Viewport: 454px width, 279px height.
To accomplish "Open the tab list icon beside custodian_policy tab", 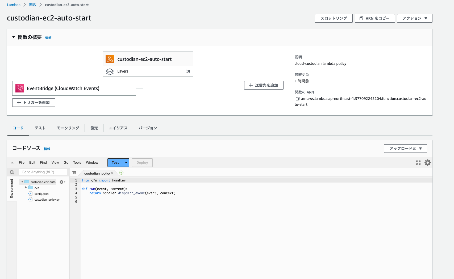I will 74,173.
